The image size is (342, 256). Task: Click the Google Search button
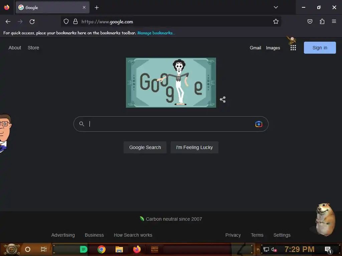click(x=145, y=147)
